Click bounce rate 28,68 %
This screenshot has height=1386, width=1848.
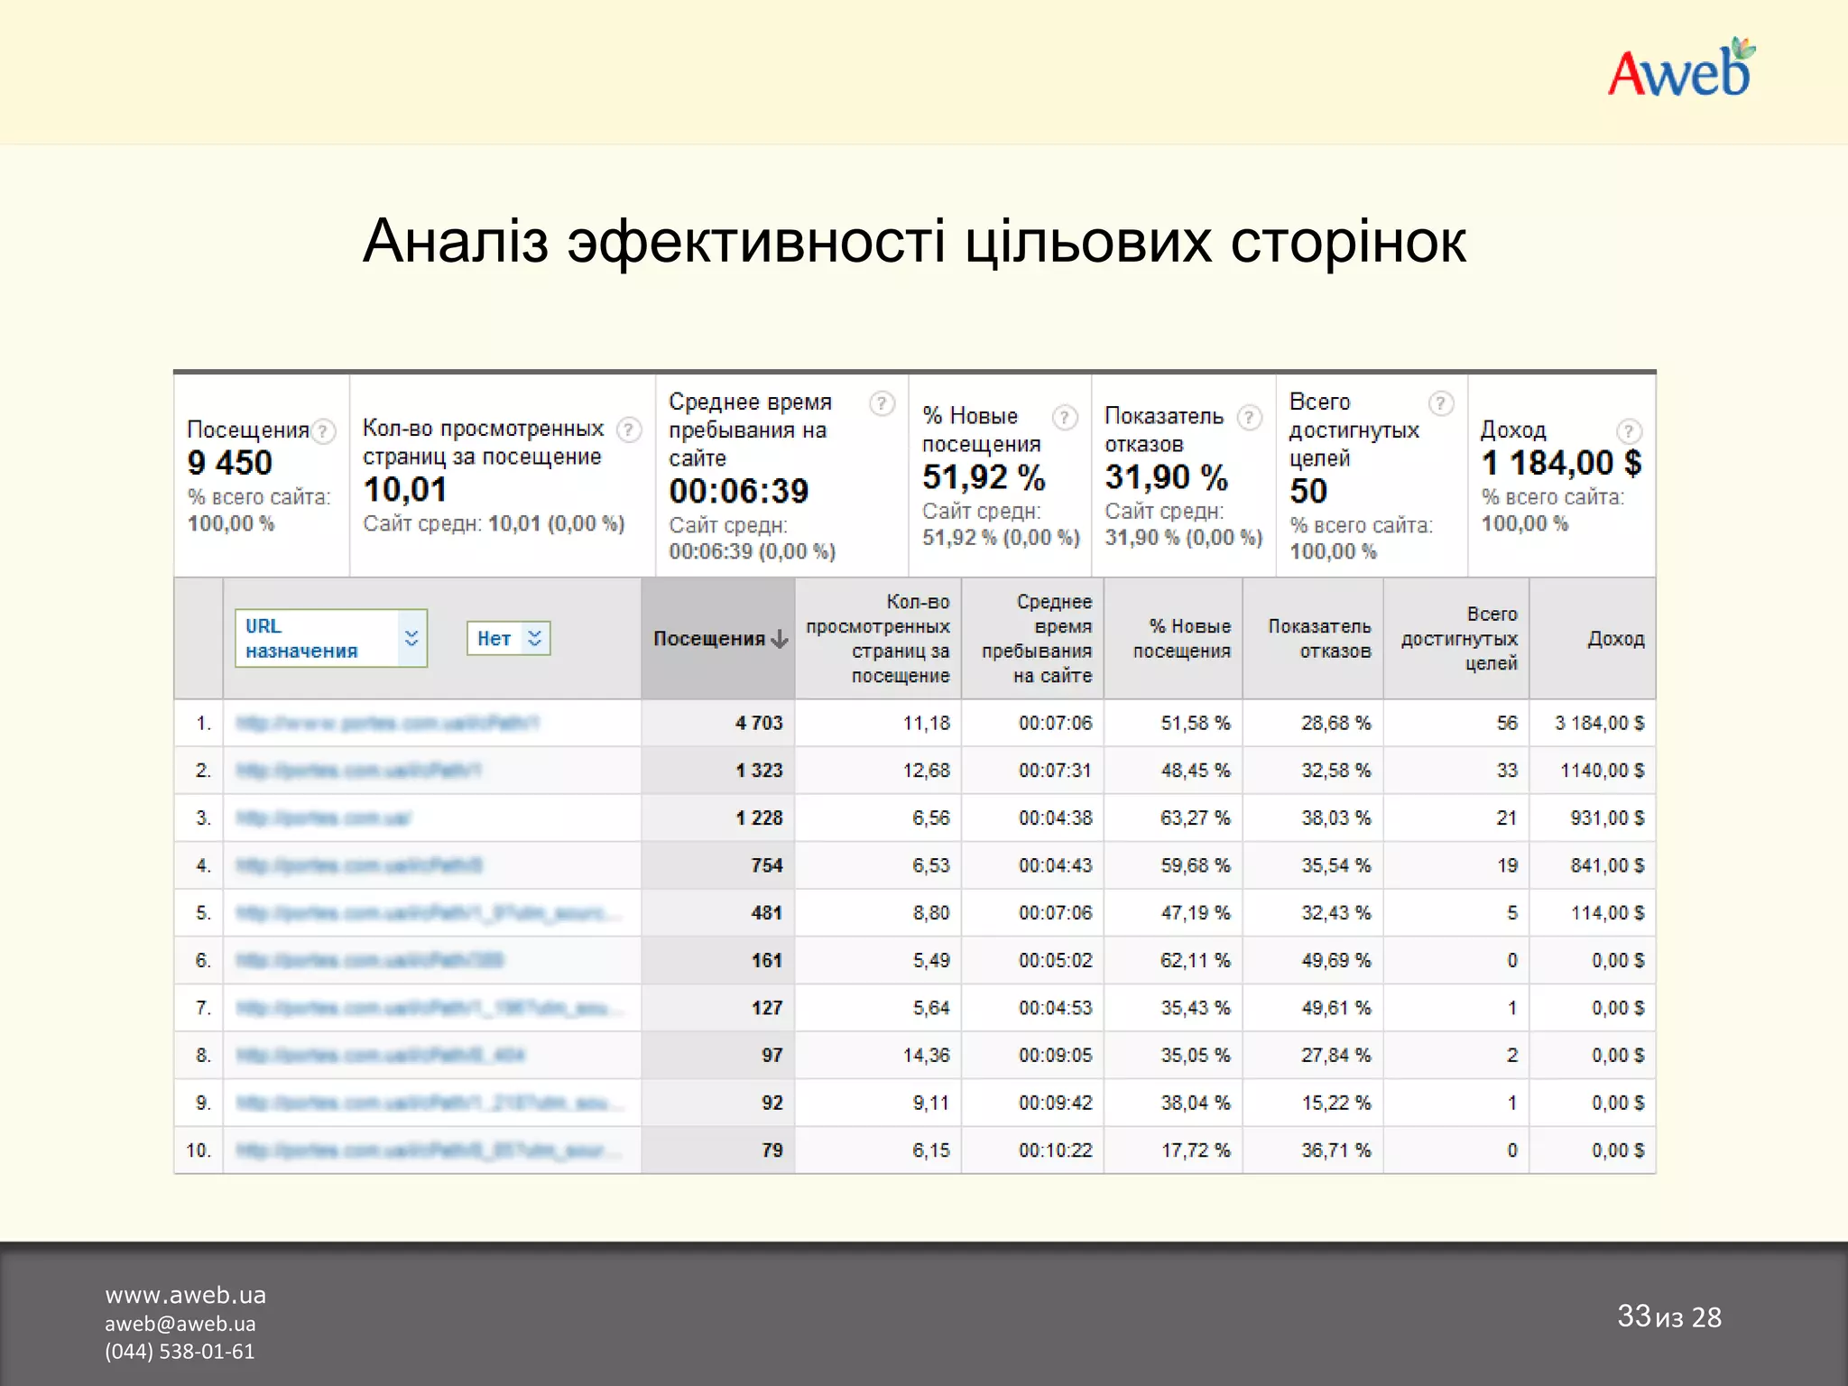click(x=1335, y=723)
